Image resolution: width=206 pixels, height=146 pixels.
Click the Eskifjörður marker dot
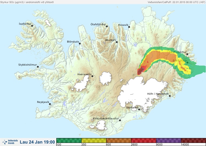pos(187,63)
